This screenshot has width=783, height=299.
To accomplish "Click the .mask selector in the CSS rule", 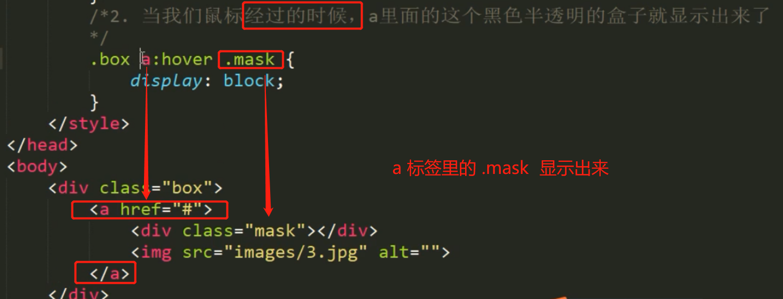I will [x=250, y=60].
